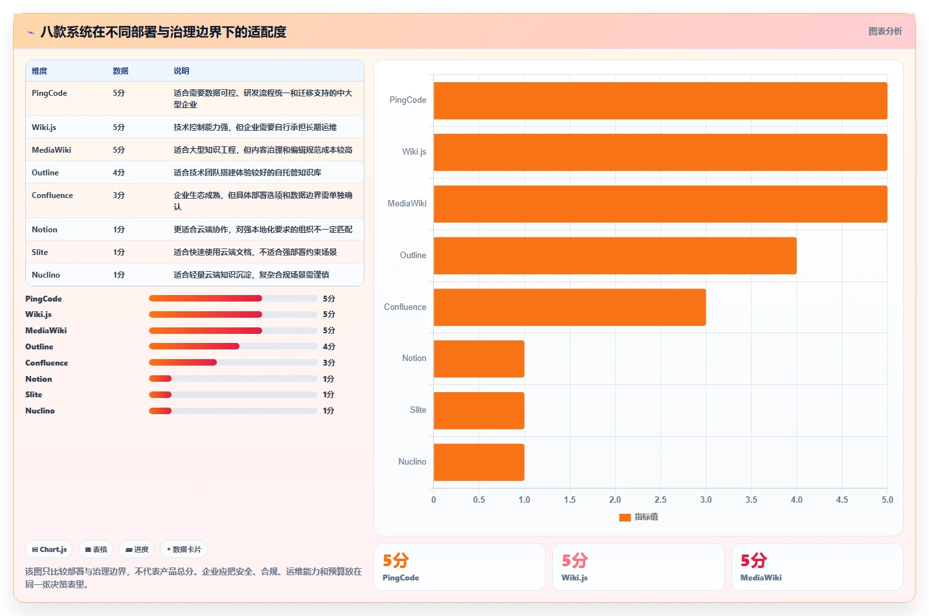
Task: Click the PingCode bar in chart
Action: click(660, 100)
